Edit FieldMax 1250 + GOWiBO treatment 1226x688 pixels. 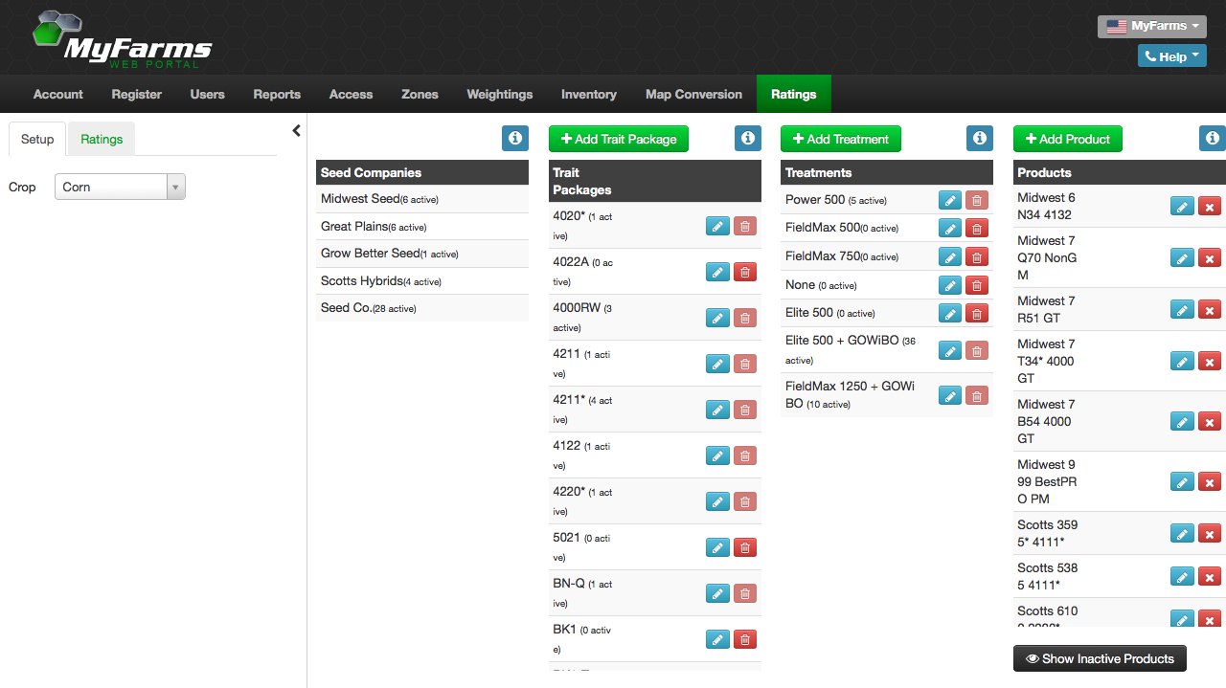[950, 395]
